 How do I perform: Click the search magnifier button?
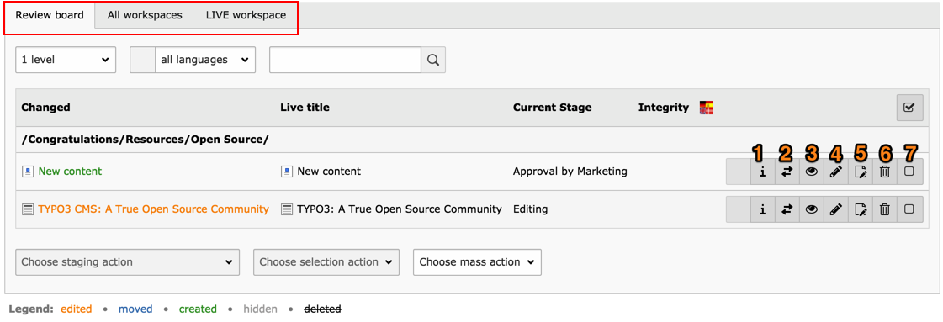[x=433, y=60]
